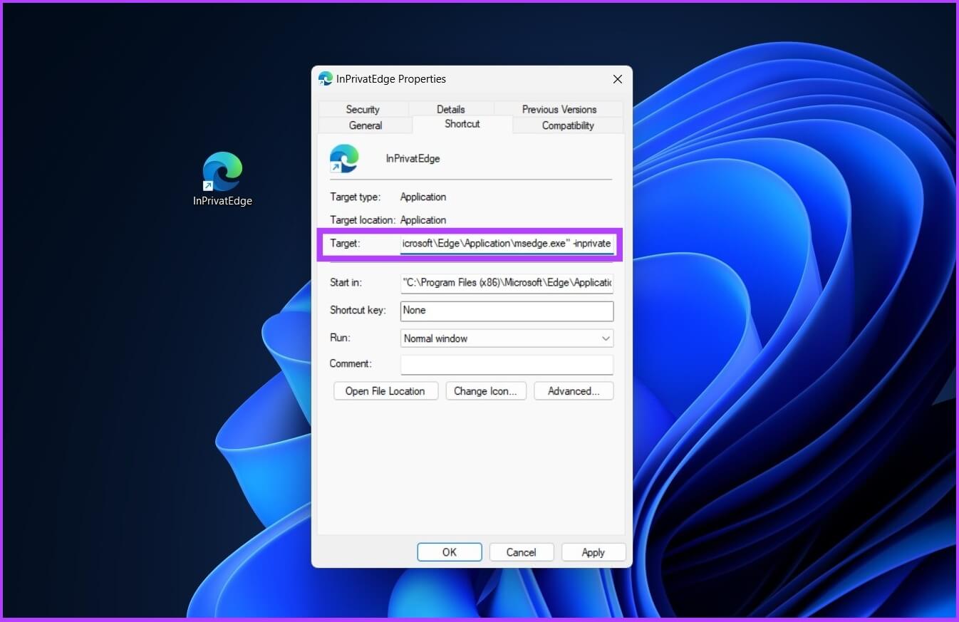Click Cancel to discard changes
The height and width of the screenshot is (622, 959).
point(522,552)
